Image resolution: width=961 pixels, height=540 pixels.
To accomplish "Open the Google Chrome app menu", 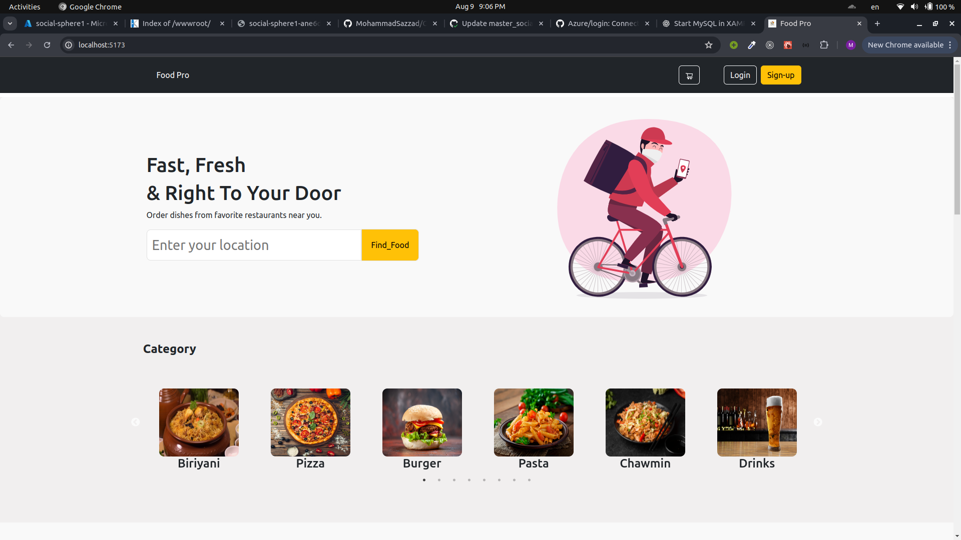I will point(90,6).
